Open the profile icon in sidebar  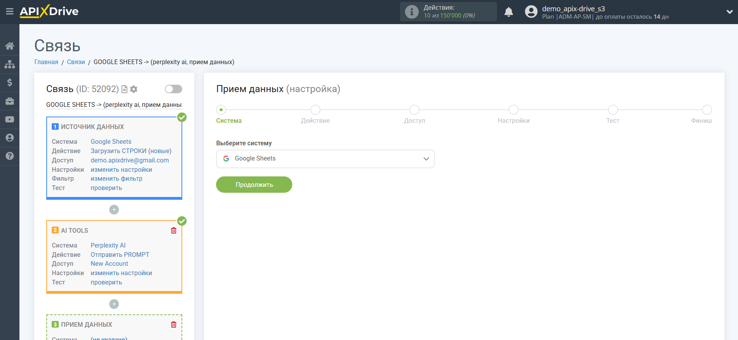coord(10,138)
